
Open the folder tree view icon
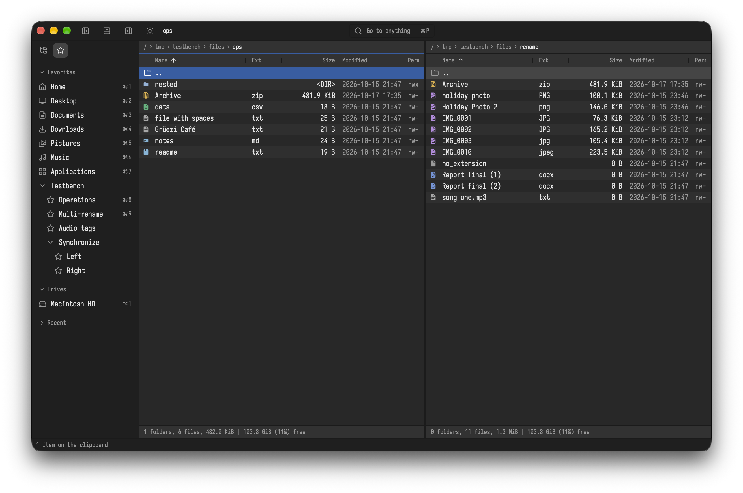(x=43, y=50)
